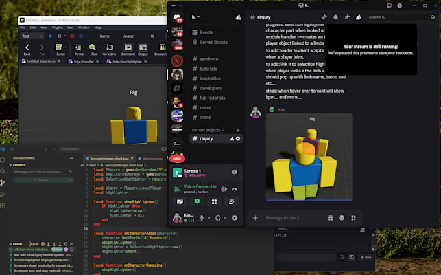
Task: Click the Commit button in VS Code
Action: 41,180
